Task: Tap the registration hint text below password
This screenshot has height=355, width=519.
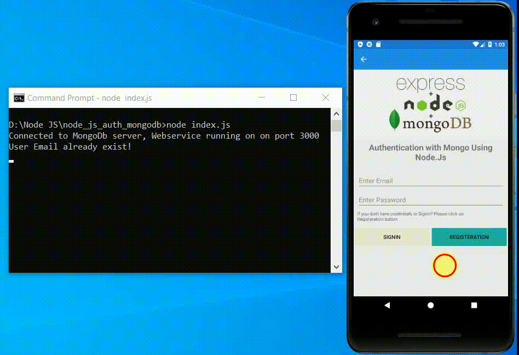Action: click(411, 216)
